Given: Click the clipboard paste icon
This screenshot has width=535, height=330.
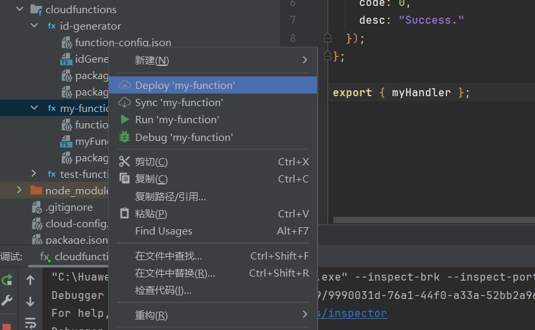Looking at the screenshot, I should point(124,213).
